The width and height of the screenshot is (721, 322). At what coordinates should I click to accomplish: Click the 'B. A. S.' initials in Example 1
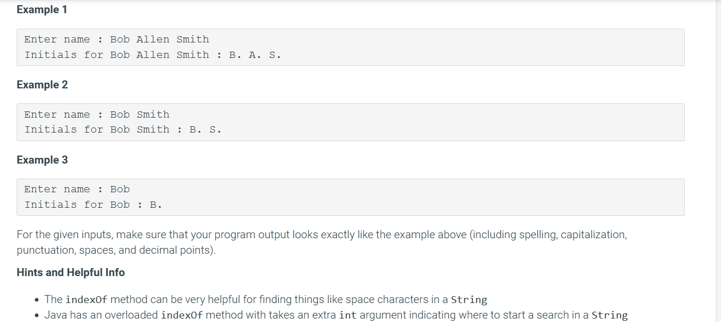tap(255, 55)
